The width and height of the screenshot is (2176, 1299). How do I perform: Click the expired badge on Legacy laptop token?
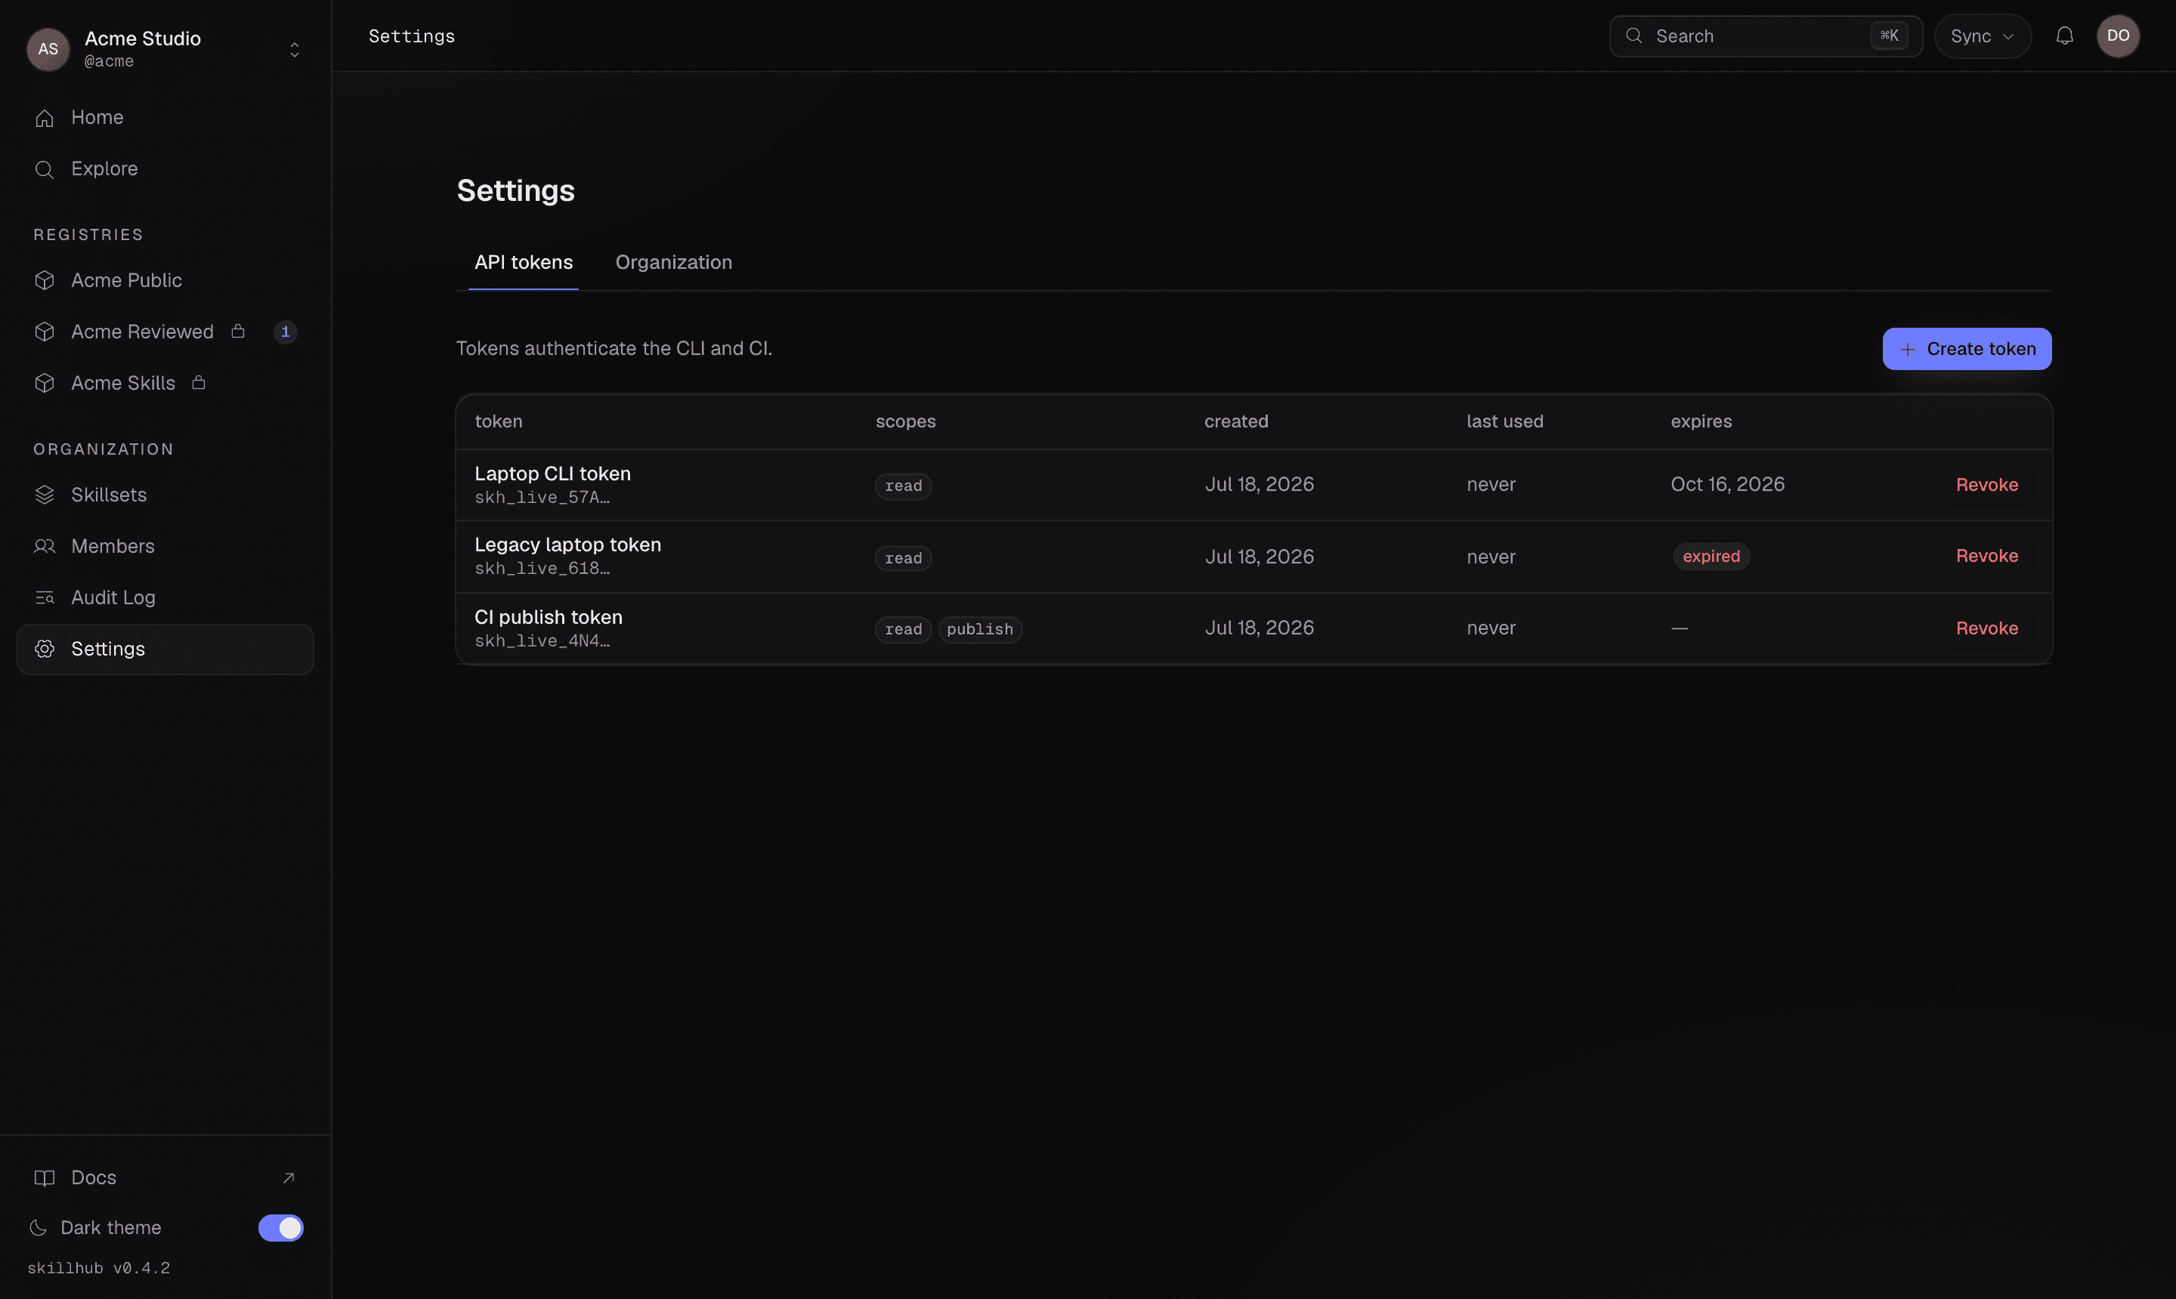tap(1711, 557)
